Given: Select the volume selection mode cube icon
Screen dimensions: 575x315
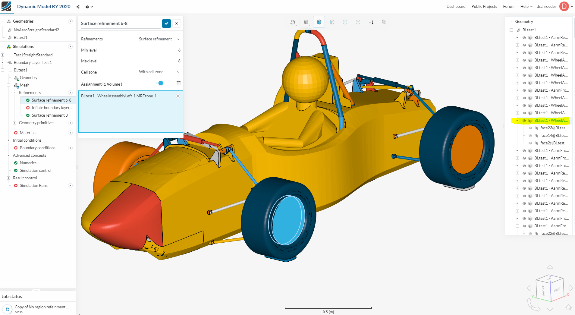Looking at the screenshot, I should pos(319,22).
